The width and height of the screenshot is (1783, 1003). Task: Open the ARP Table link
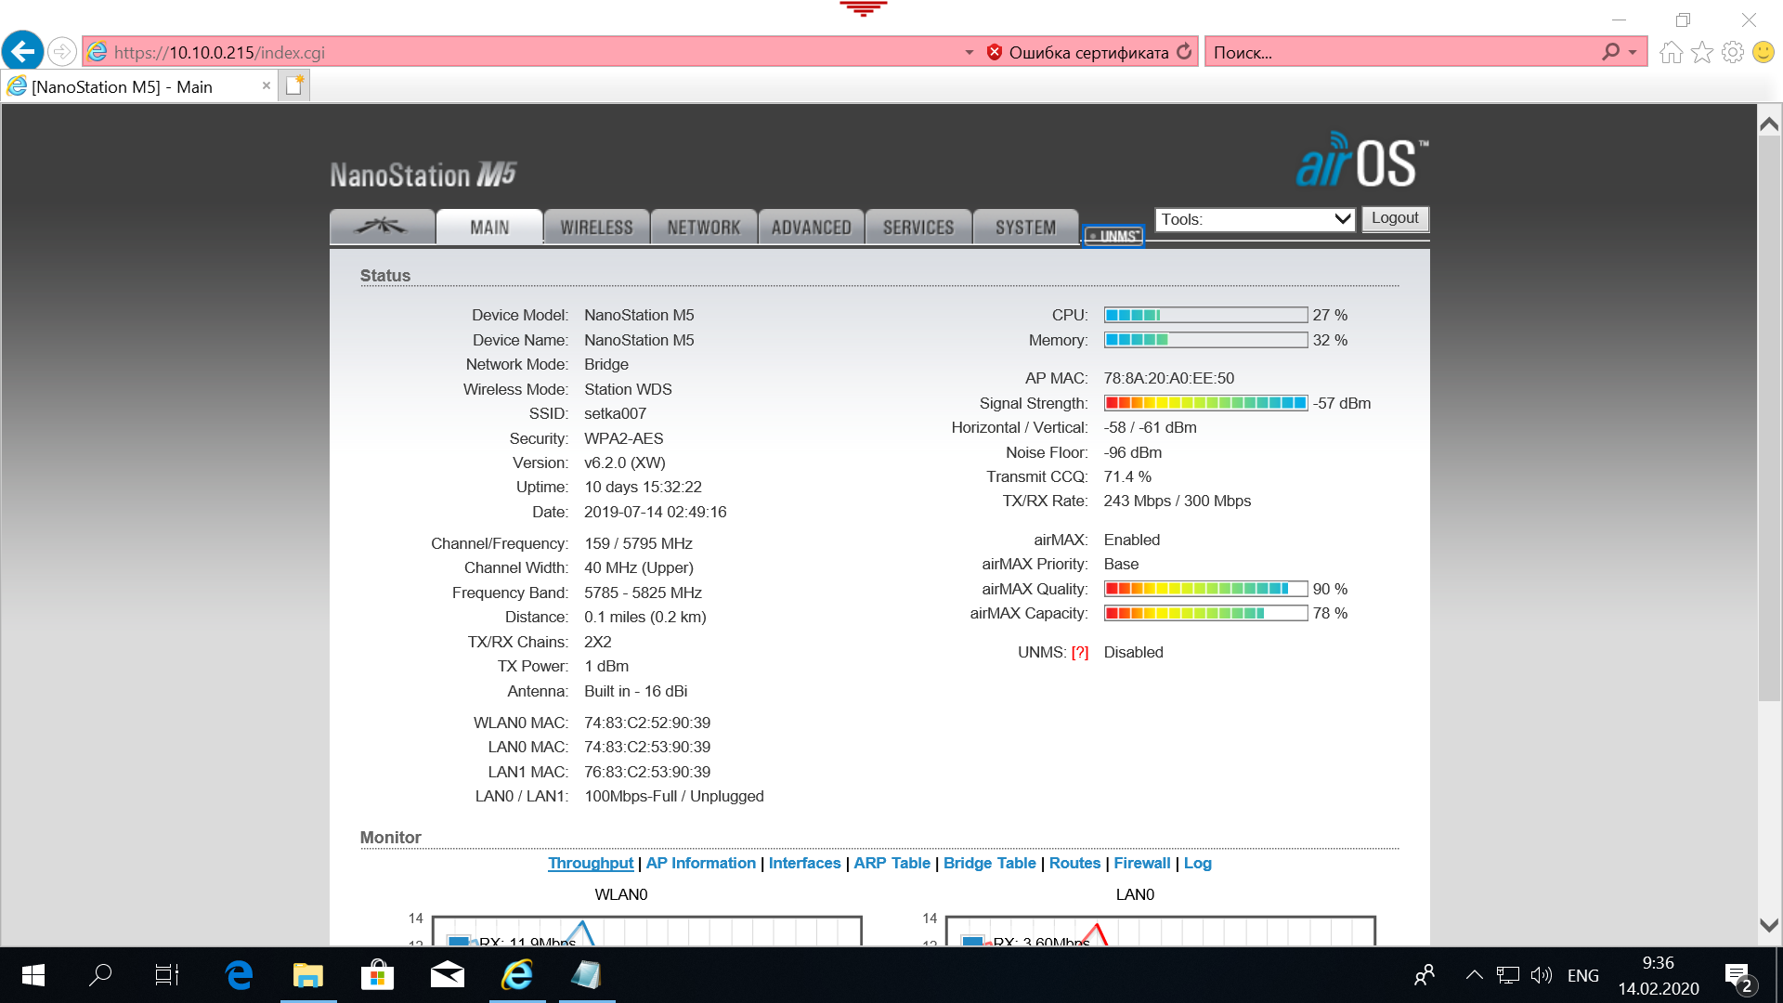pos(891,863)
